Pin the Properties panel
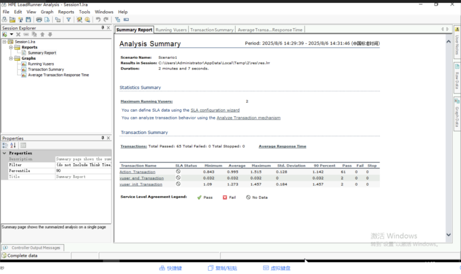Image resolution: width=461 pixels, height=274 pixels. [103, 138]
